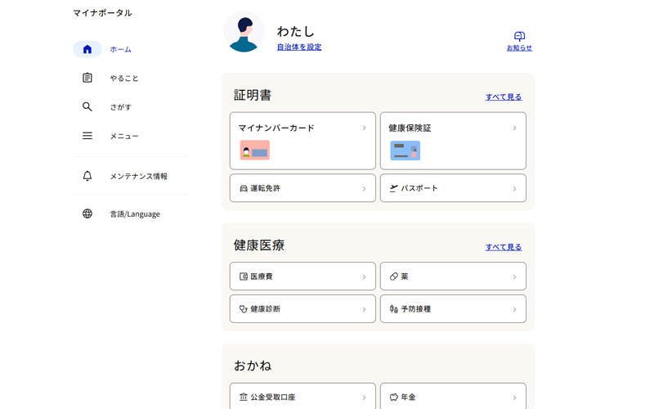Click the clipboard icon beside やること
Image resolution: width=654 pixels, height=409 pixels.
point(87,78)
